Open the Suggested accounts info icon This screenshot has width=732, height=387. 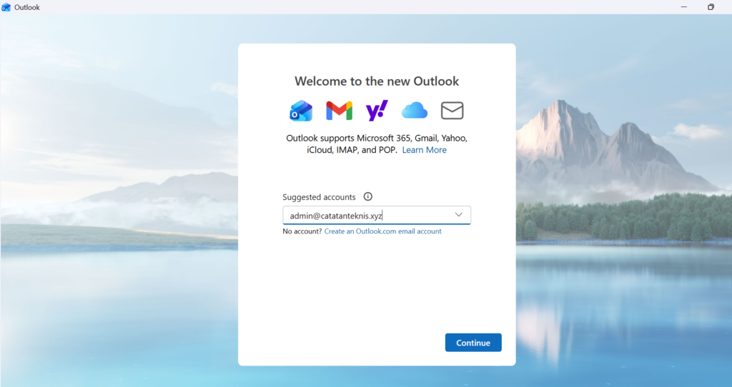(368, 197)
